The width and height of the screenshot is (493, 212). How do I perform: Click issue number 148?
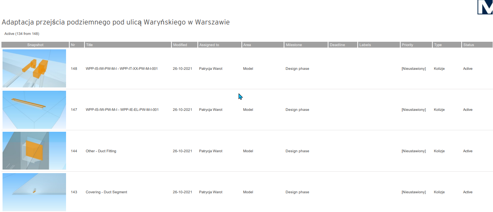coord(74,68)
